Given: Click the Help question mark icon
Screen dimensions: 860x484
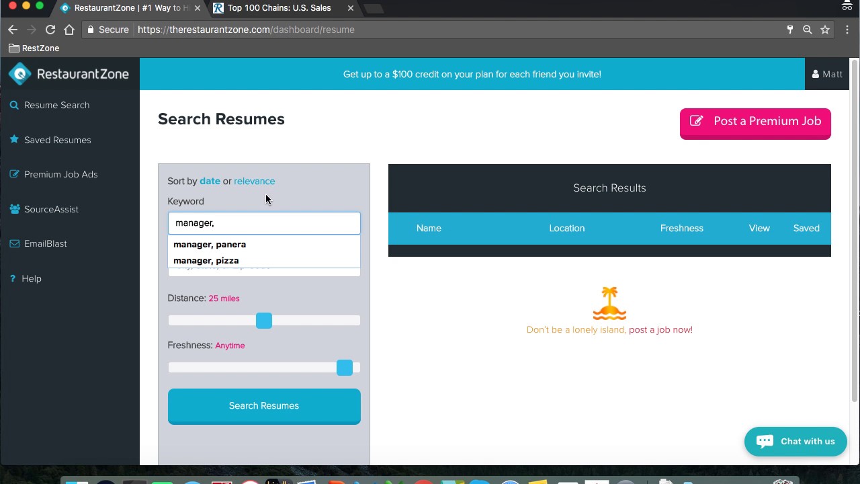Looking at the screenshot, I should [x=13, y=278].
